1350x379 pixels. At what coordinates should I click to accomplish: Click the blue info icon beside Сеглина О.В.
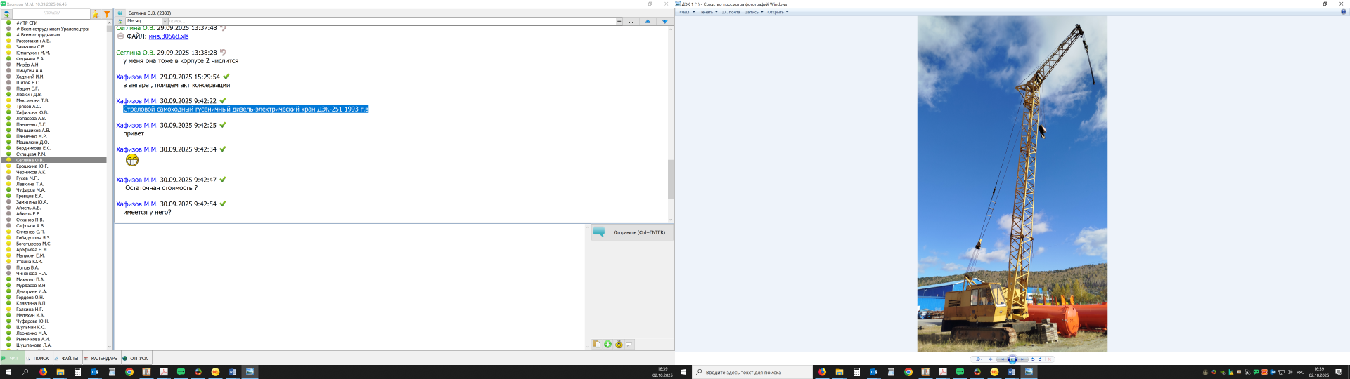pos(120,13)
